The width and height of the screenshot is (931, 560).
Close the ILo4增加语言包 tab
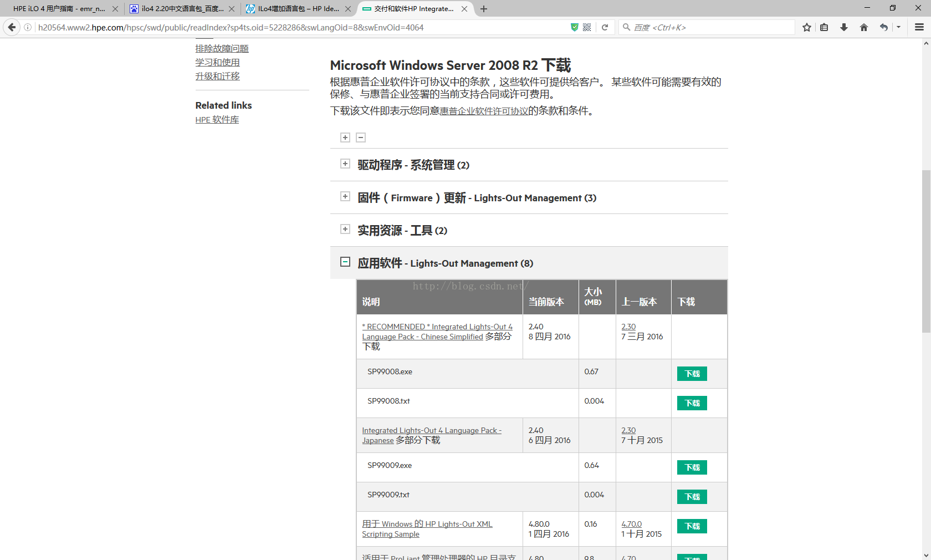point(348,9)
